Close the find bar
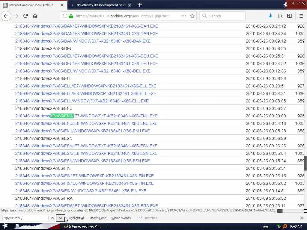This screenshot has height=230, width=307. tap(302, 218)
